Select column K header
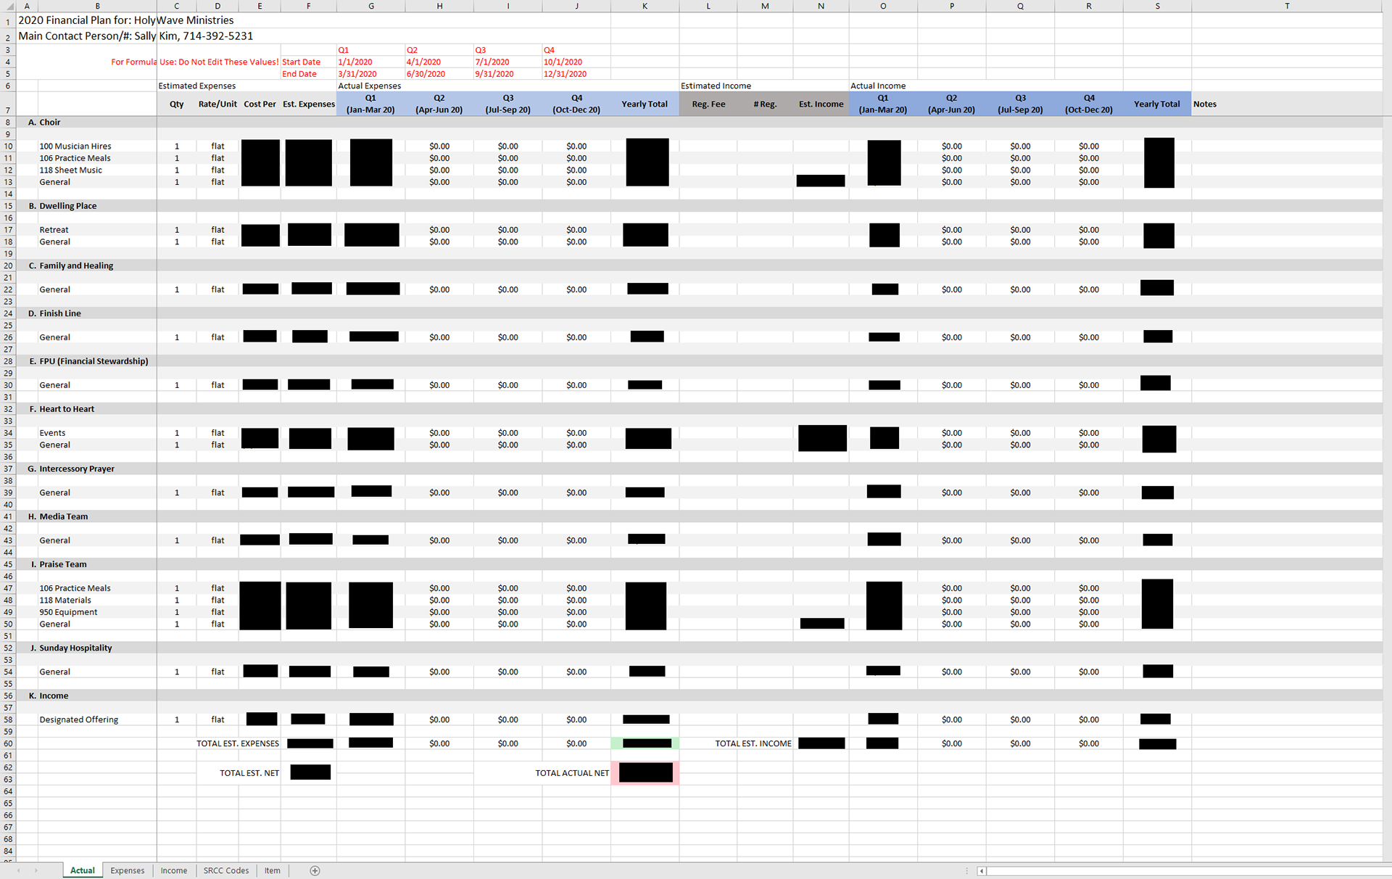The width and height of the screenshot is (1392, 879). click(645, 6)
